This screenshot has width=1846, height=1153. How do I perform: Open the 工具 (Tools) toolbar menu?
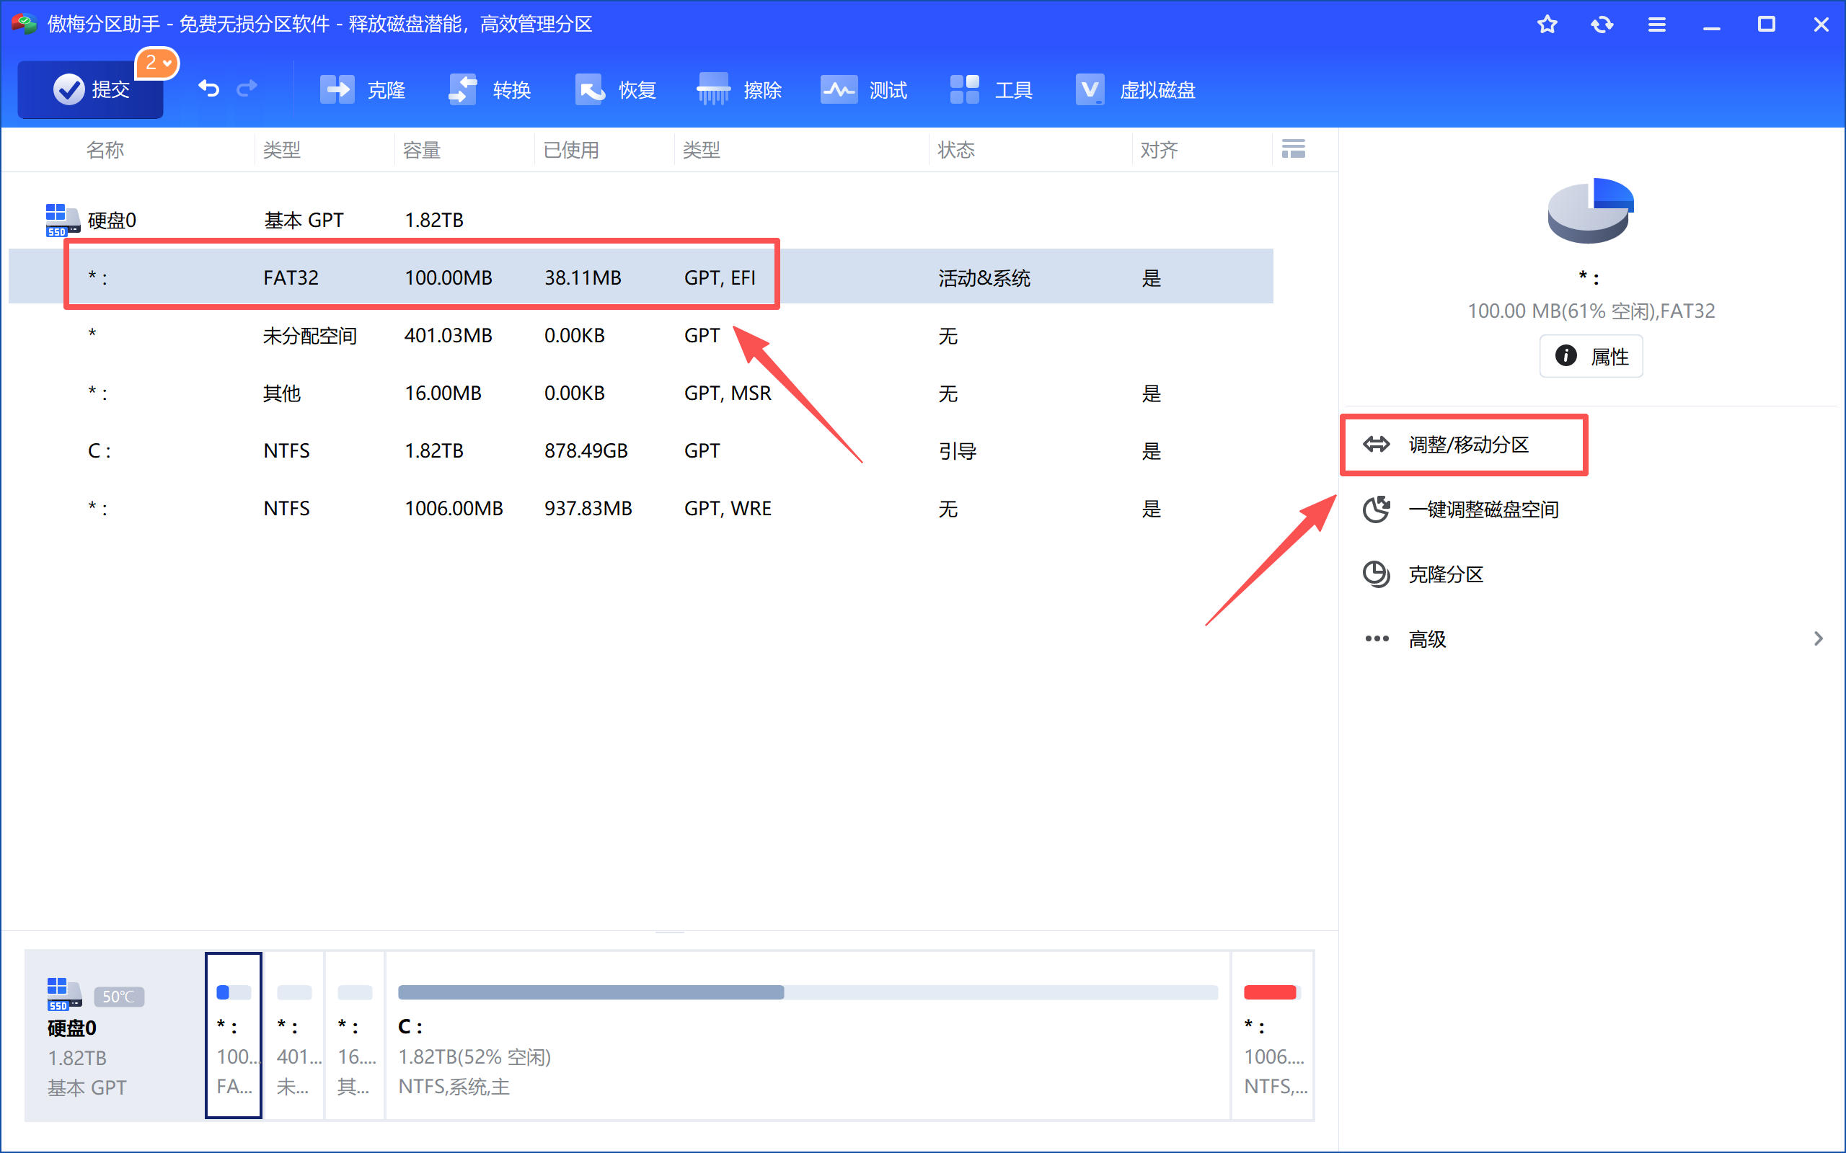[x=991, y=90]
